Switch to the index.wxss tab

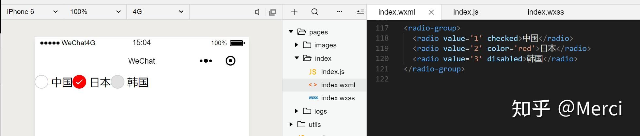(545, 12)
